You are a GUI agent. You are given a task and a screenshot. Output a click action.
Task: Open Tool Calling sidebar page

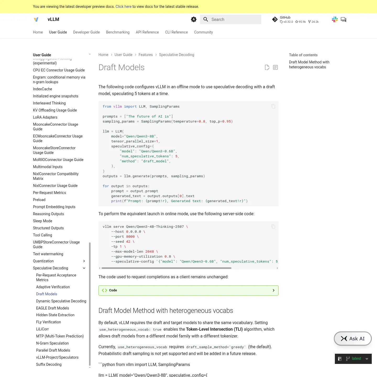[x=42, y=235]
